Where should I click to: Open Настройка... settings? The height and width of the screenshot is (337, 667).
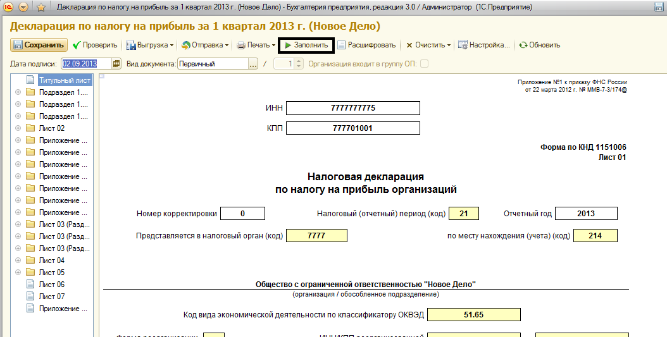coord(484,45)
